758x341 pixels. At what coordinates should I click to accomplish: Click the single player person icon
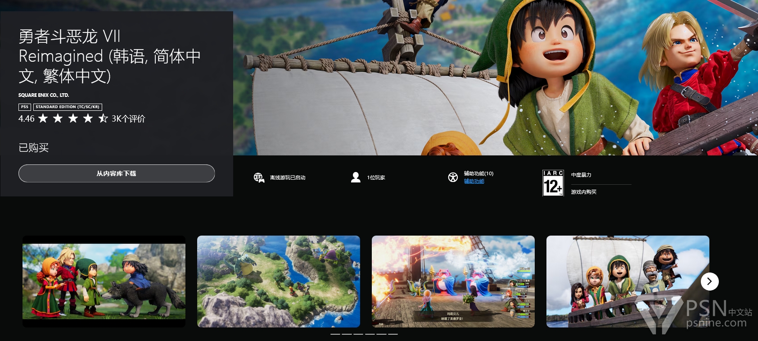point(356,177)
